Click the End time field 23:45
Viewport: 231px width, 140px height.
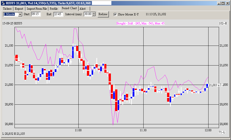(x=58, y=14)
